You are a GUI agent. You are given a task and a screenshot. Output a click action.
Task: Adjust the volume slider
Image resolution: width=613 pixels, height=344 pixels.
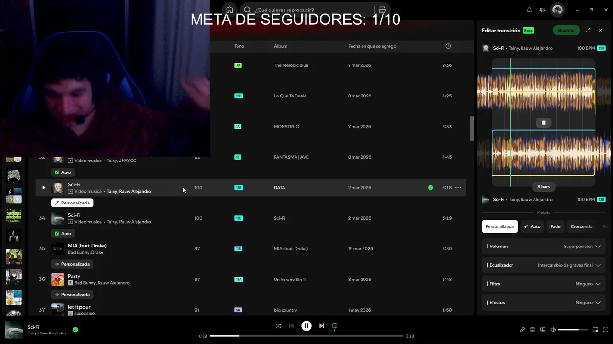pyautogui.click(x=573, y=330)
